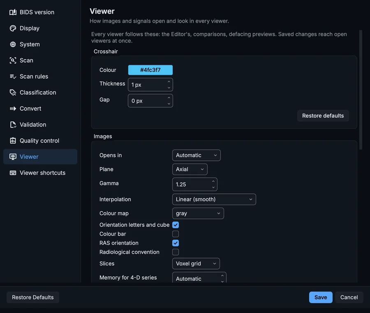
Task: Cancel the settings dialog
Action: [x=349, y=297]
